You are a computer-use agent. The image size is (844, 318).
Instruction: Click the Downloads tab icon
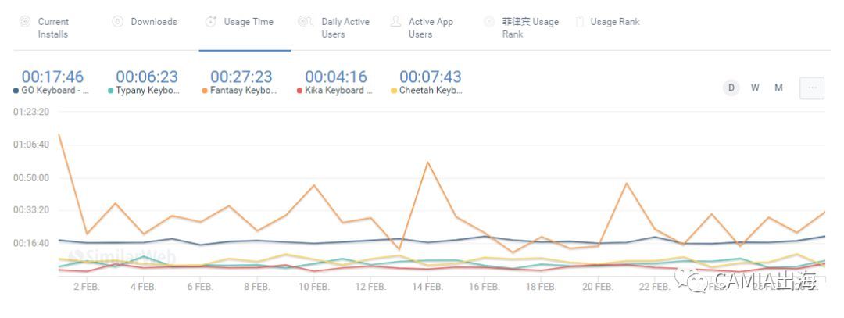[118, 22]
